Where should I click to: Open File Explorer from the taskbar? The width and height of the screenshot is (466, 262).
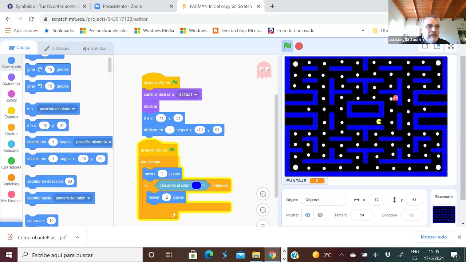pos(256,255)
